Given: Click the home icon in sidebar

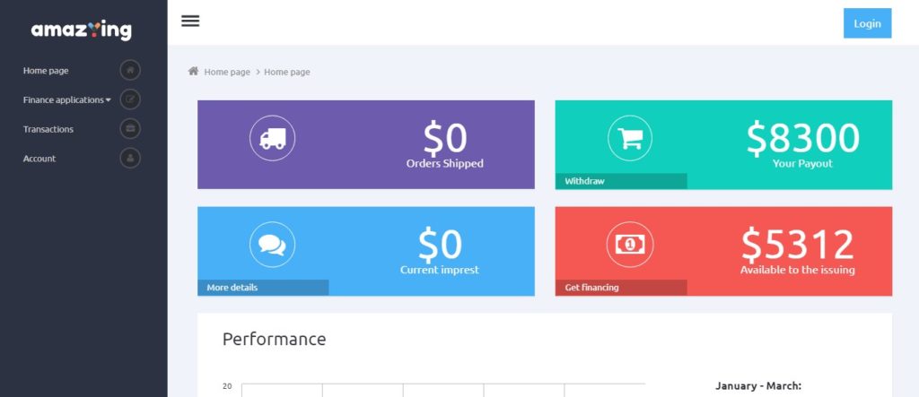Looking at the screenshot, I should pos(130,70).
